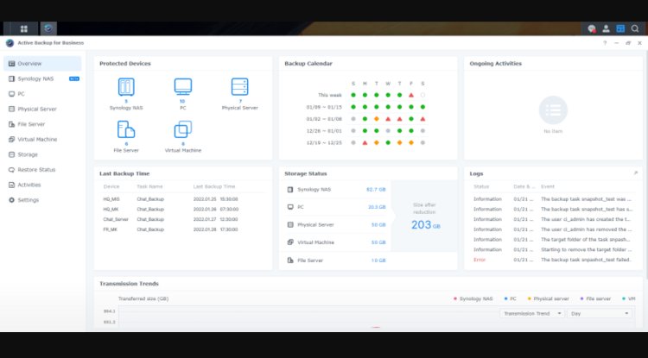This screenshot has height=358, width=648.
Task: Click 01/02 ~ 01/08 Tuesday orange marker
Action: (x=376, y=119)
